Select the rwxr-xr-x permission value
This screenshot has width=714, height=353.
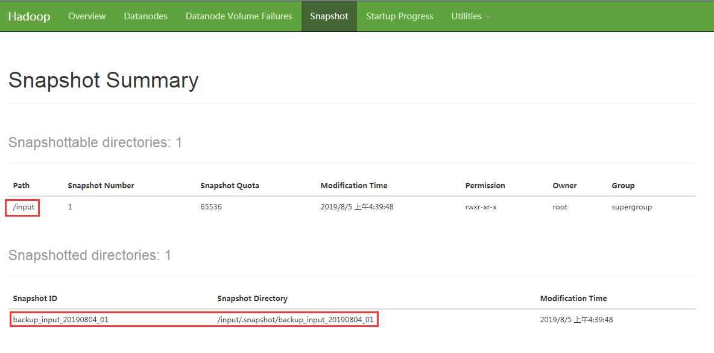point(481,207)
